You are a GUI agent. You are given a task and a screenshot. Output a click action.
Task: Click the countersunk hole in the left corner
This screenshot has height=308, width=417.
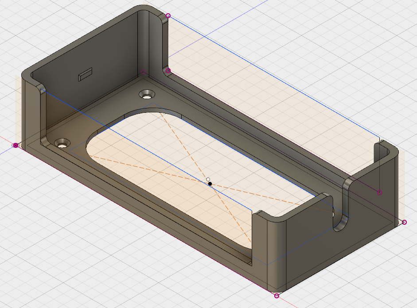(62, 143)
